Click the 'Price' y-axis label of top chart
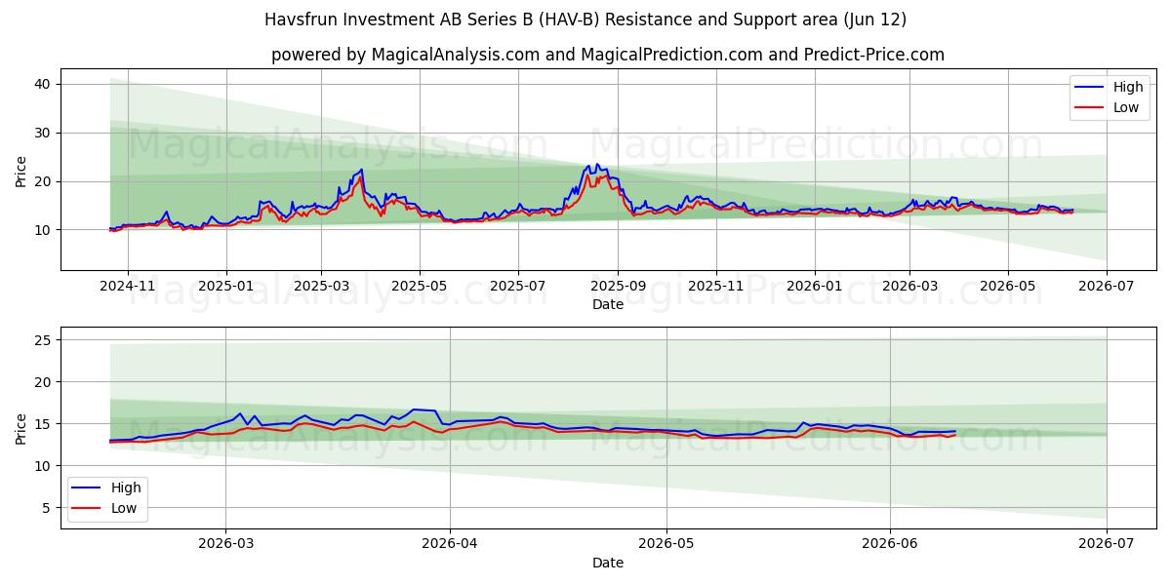 21,170
